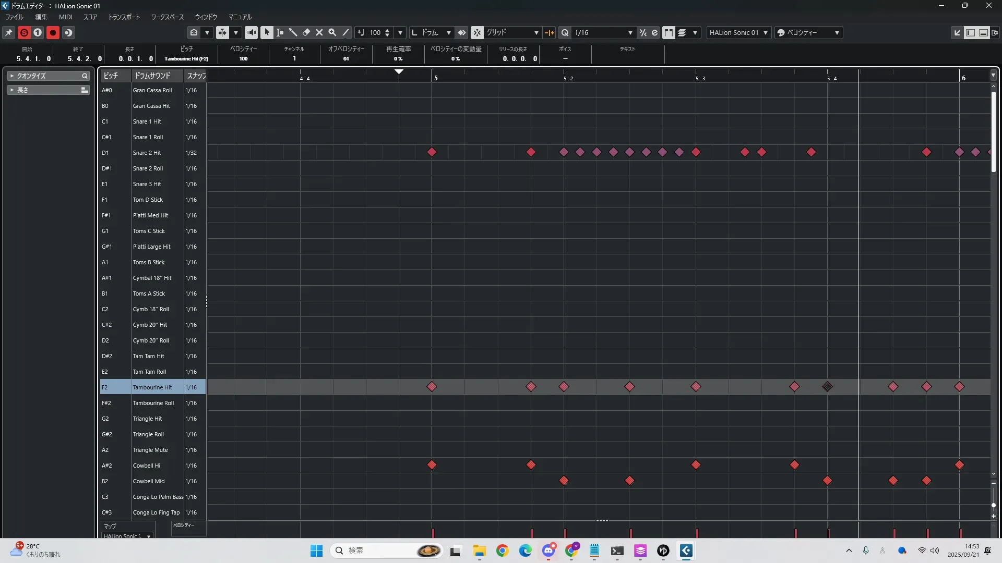Select the Line tool

click(x=345, y=32)
